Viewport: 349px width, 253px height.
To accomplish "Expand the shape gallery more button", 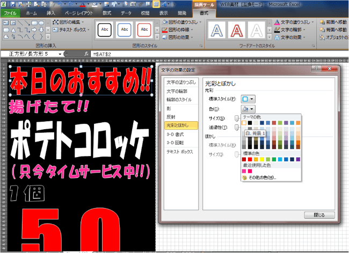I will (48, 36).
